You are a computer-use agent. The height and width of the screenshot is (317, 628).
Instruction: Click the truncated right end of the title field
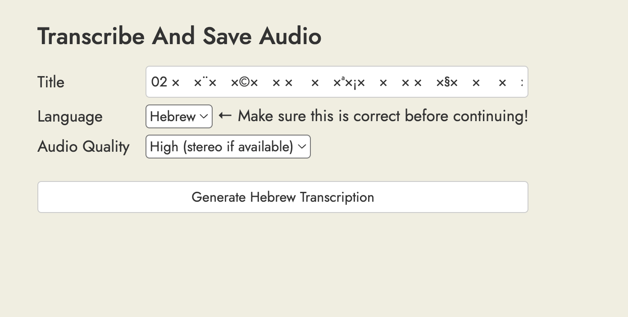click(521, 82)
